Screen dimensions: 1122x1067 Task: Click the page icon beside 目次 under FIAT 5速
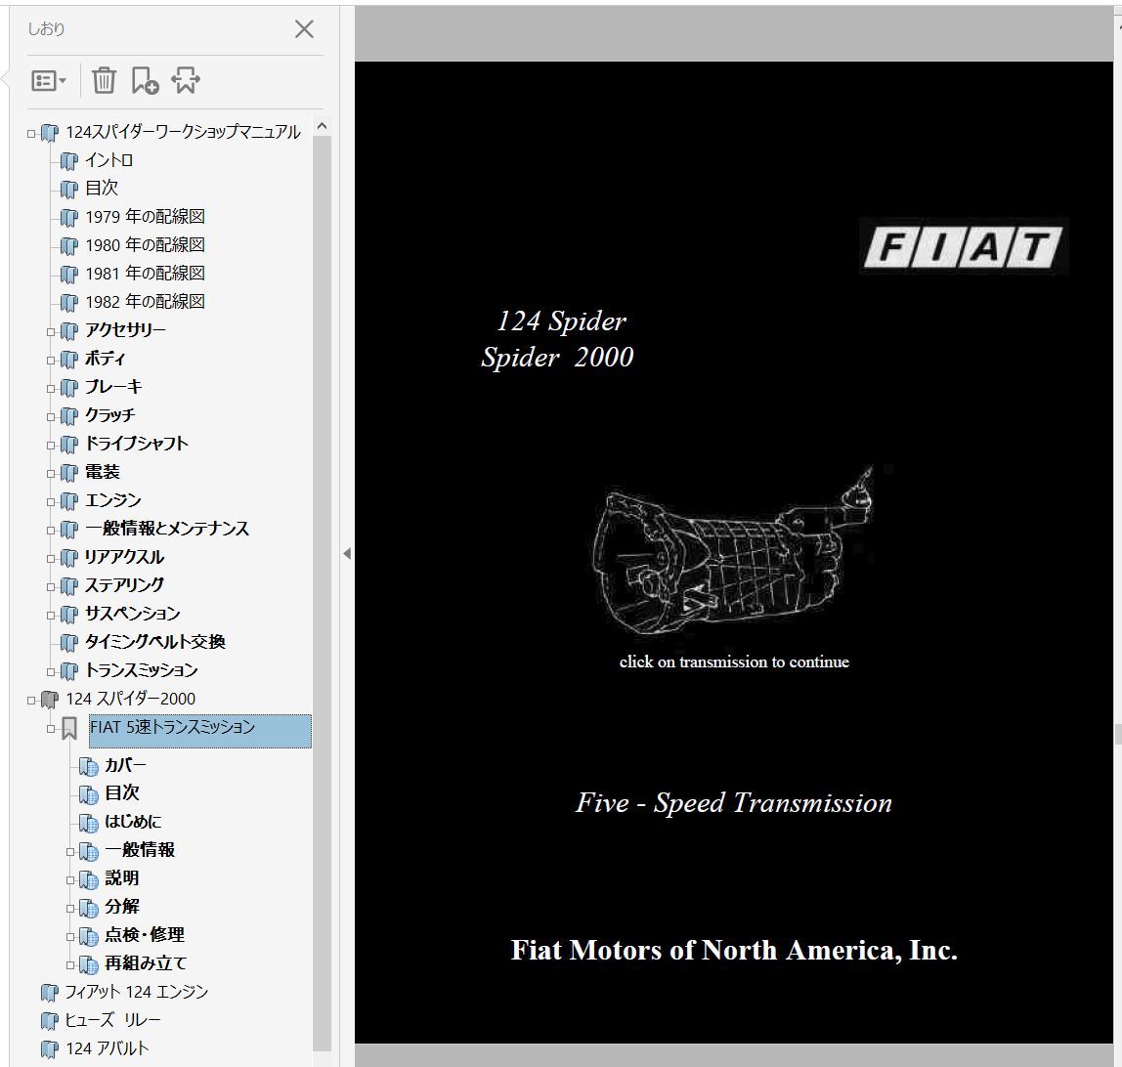coord(88,793)
